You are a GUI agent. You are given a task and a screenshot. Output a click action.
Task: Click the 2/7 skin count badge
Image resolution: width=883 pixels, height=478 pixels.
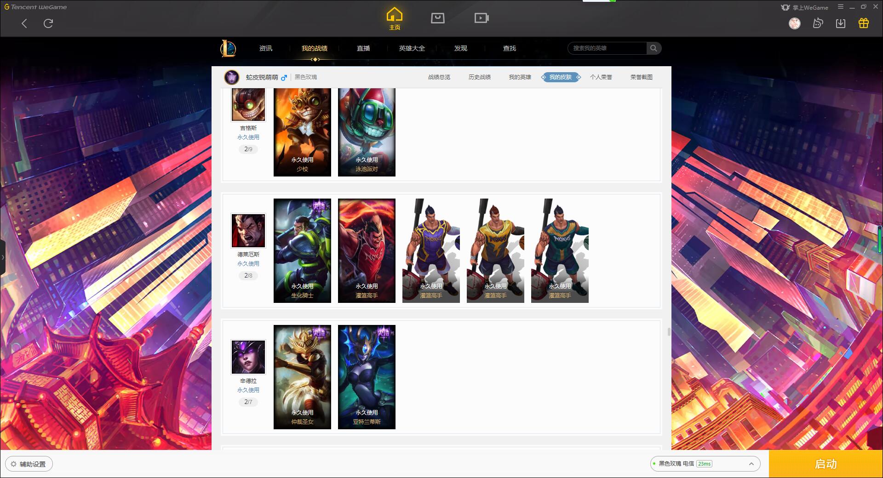(x=248, y=402)
